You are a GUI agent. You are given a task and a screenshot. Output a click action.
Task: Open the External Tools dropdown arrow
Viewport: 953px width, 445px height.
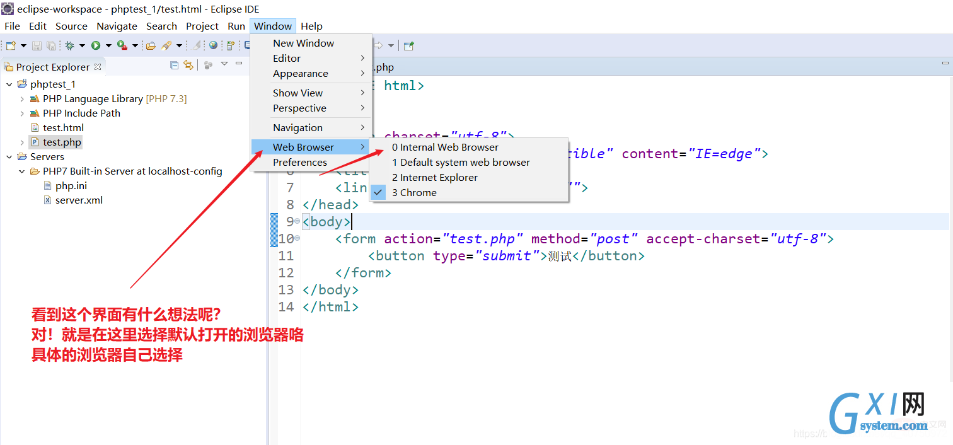(135, 45)
